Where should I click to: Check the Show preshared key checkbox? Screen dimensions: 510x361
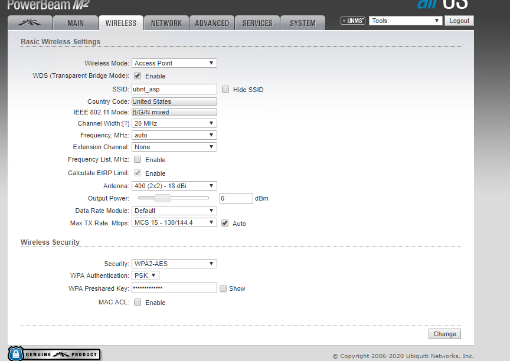[x=223, y=288]
